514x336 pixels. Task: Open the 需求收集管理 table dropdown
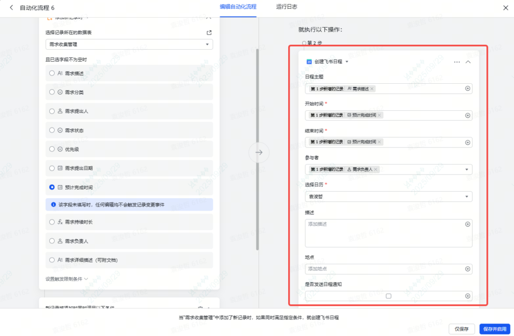(x=129, y=45)
